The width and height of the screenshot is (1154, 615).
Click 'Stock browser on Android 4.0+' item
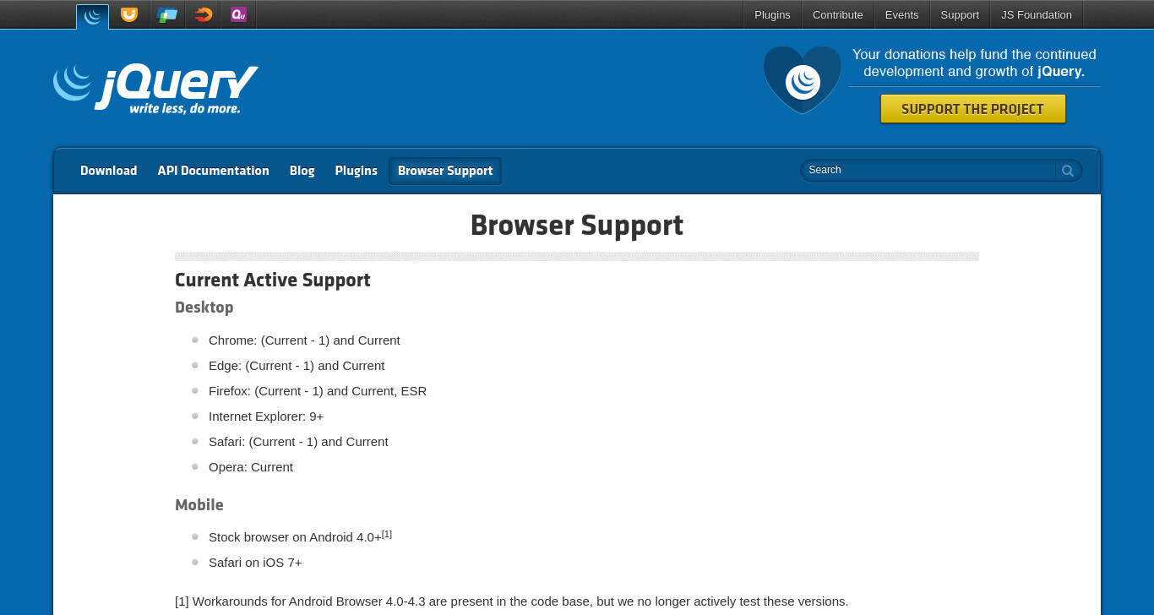tap(295, 537)
